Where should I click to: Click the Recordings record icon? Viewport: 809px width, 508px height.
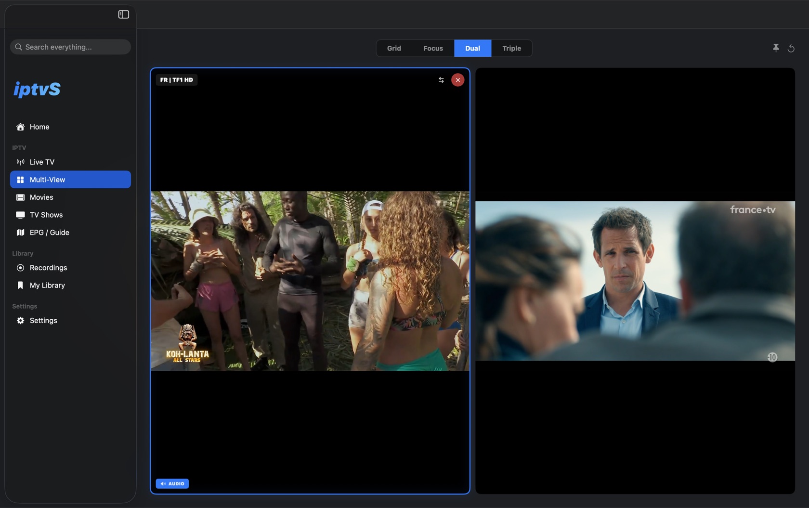[x=20, y=268]
